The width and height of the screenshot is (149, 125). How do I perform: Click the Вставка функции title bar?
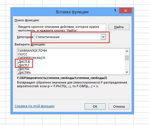72,12
